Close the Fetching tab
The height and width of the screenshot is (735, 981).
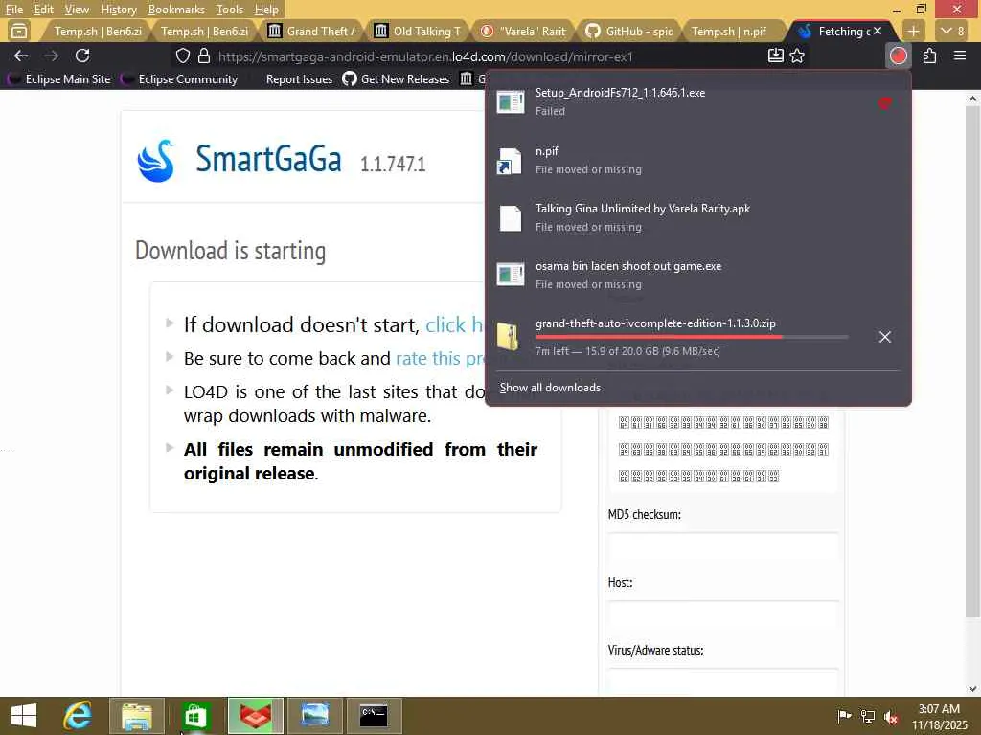(878, 31)
